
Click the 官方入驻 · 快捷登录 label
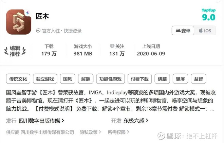62,31
